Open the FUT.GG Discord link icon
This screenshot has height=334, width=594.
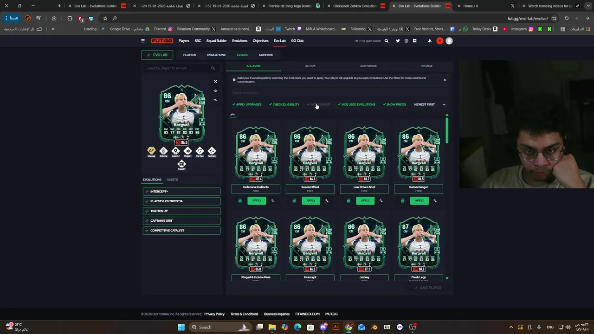coord(414,41)
